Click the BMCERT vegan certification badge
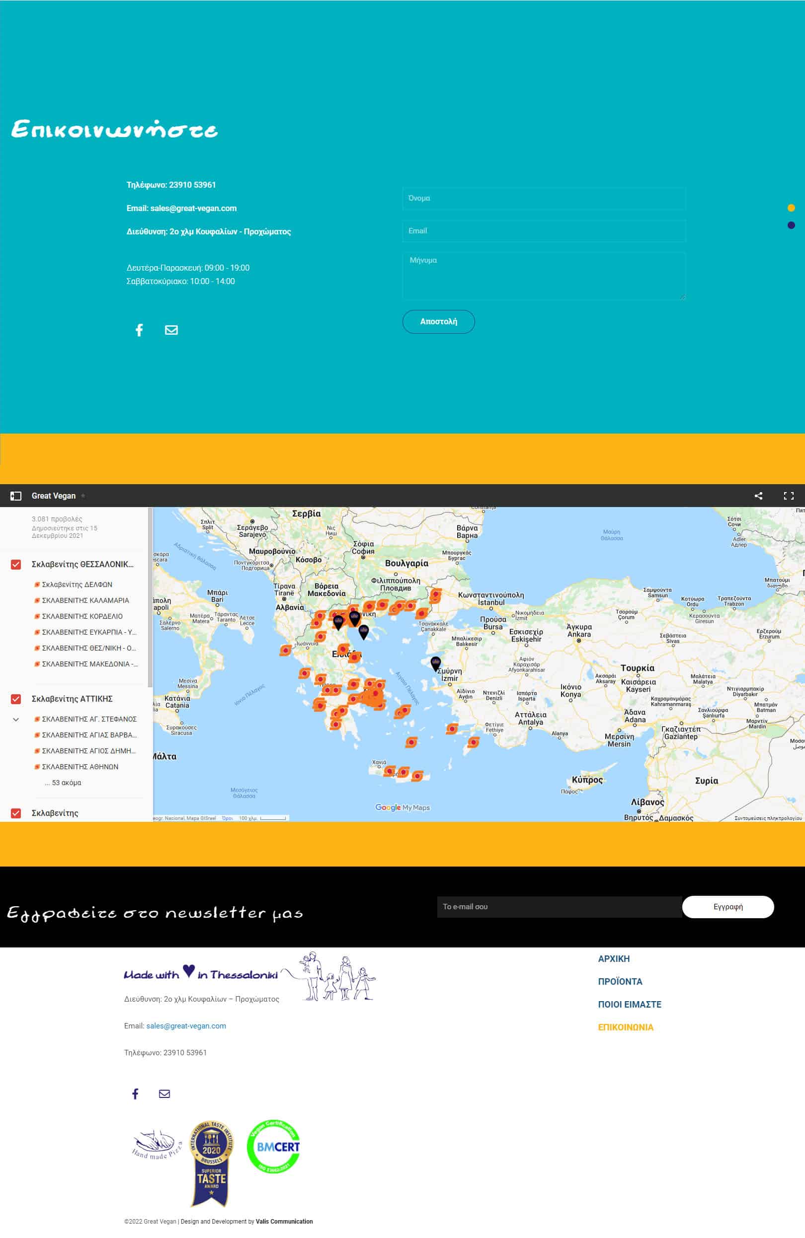 pos(273,1147)
